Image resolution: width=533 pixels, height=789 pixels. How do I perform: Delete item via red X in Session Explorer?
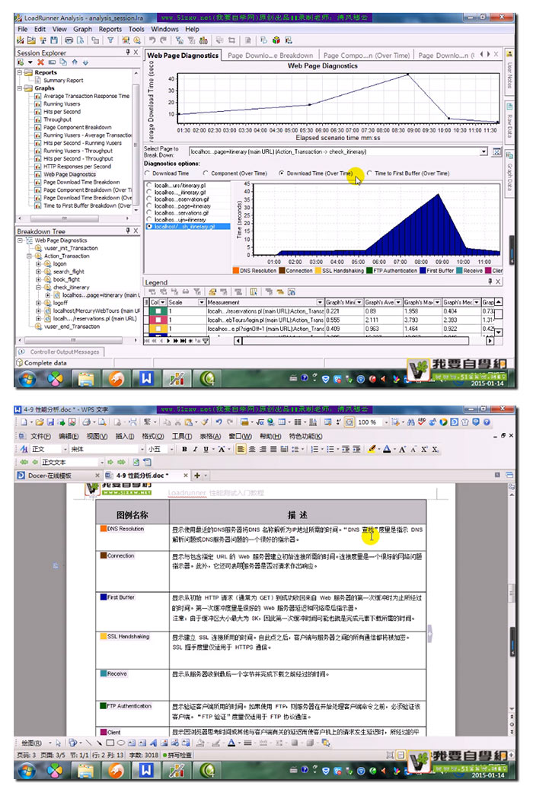tap(41, 62)
